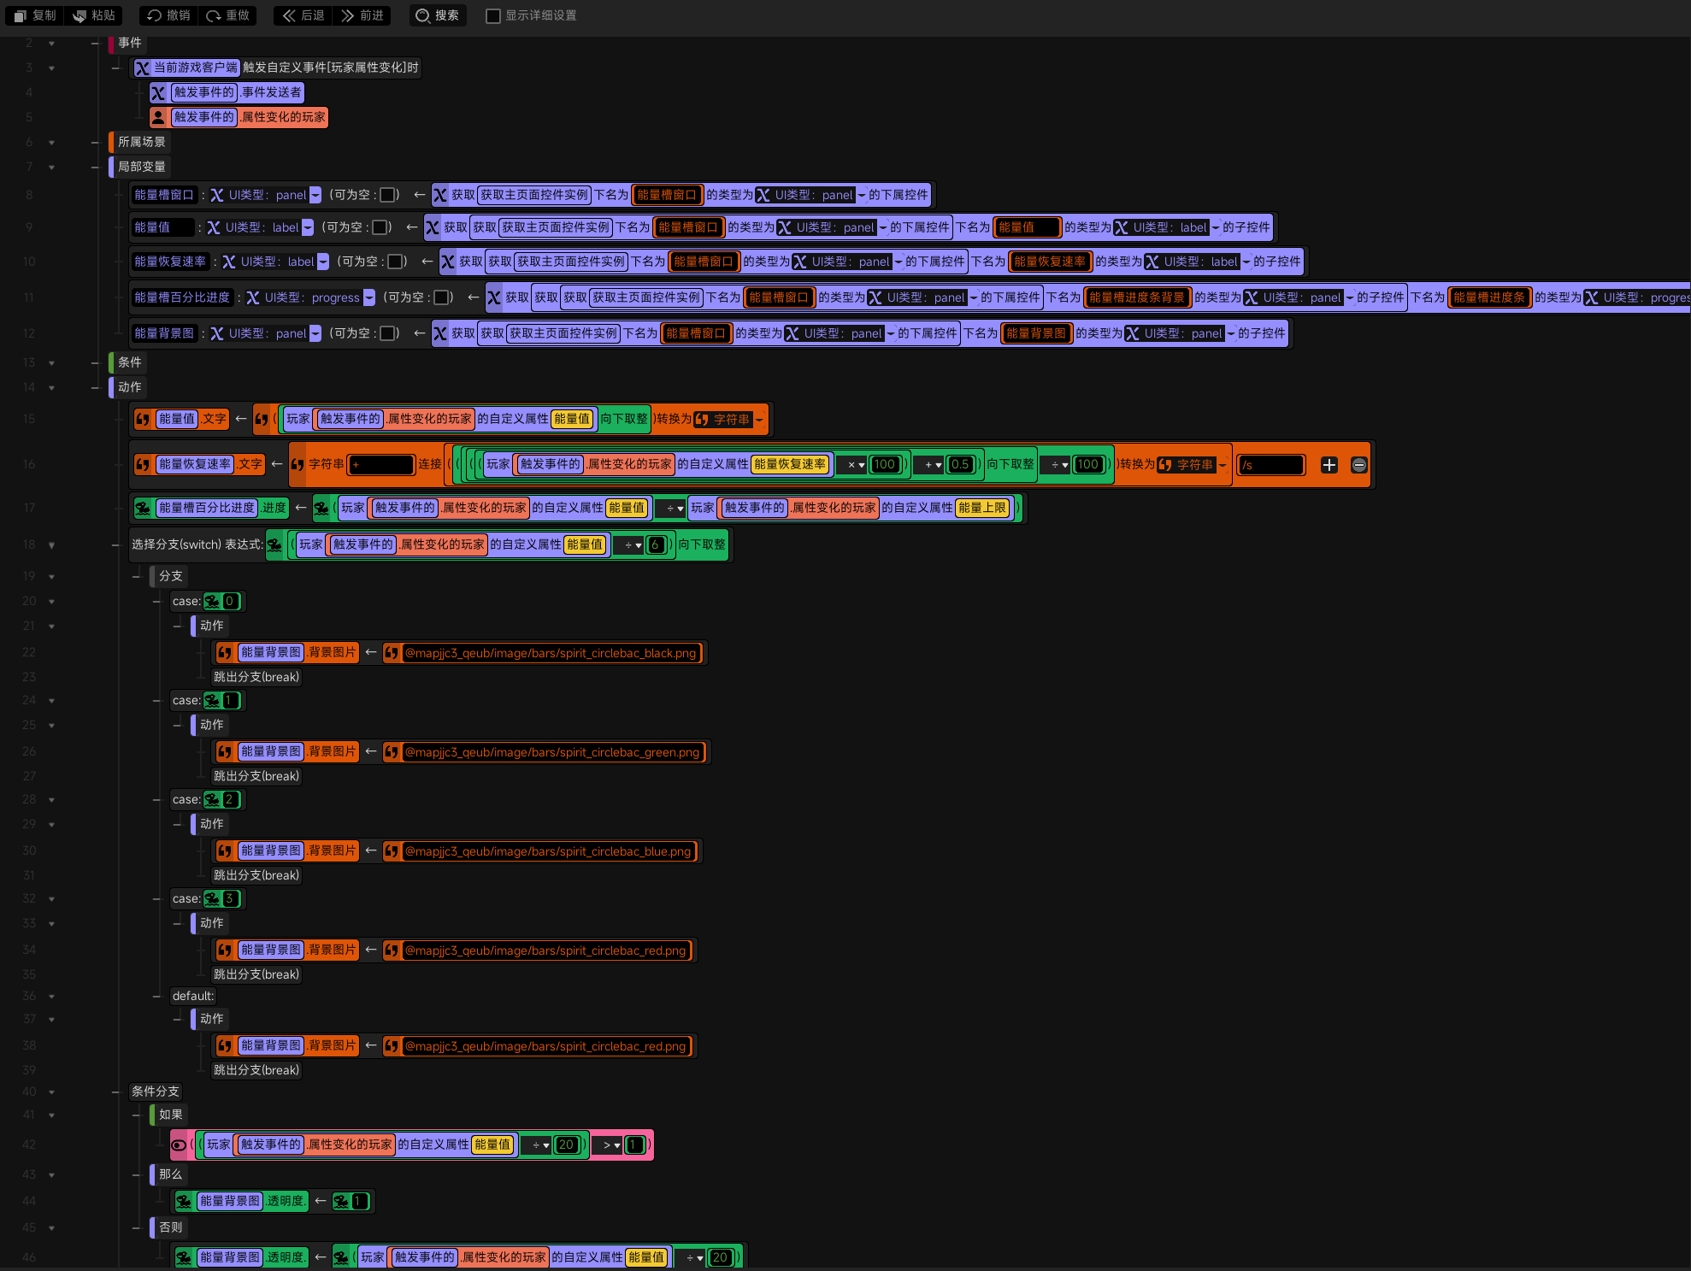Go forward with the 前进 button
Image resolution: width=1691 pixels, height=1271 pixels.
pos(362,15)
